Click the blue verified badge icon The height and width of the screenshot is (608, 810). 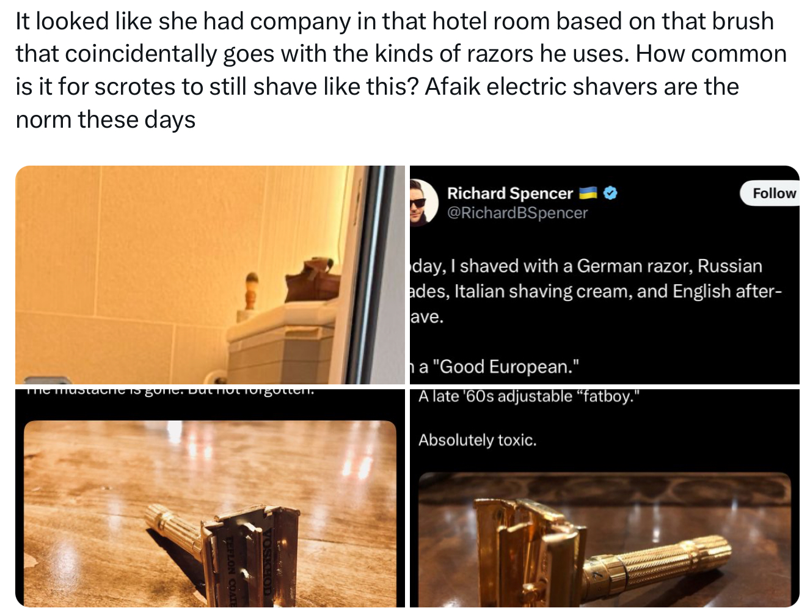pos(610,193)
